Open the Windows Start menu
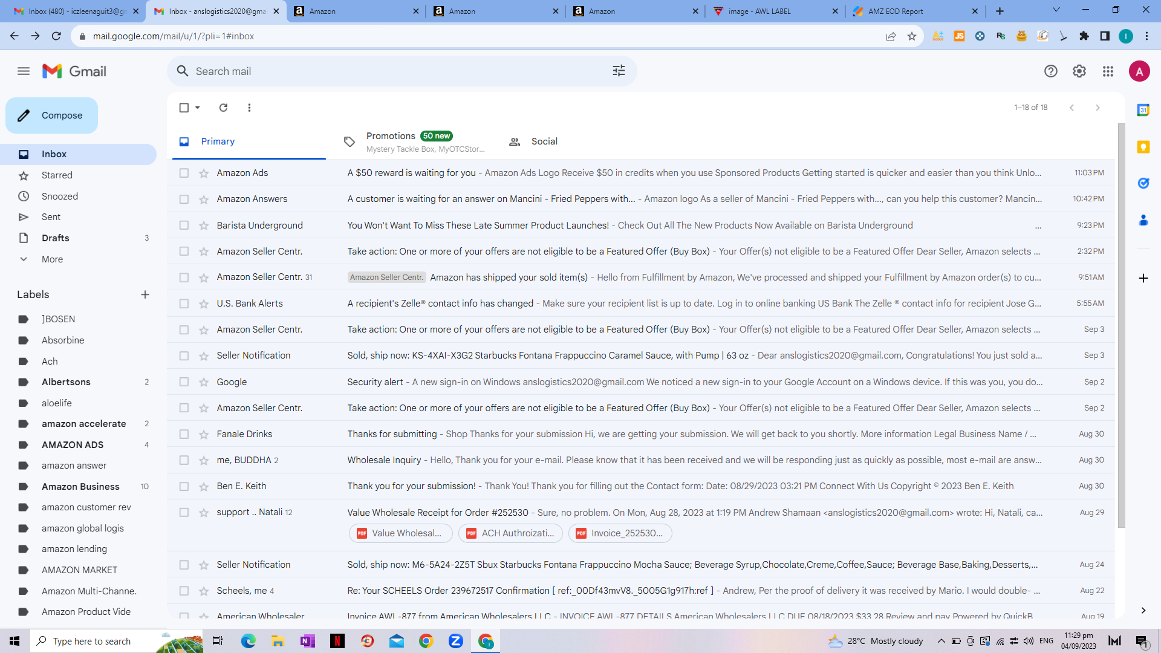Viewport: 1161px width, 653px height. coord(15,641)
